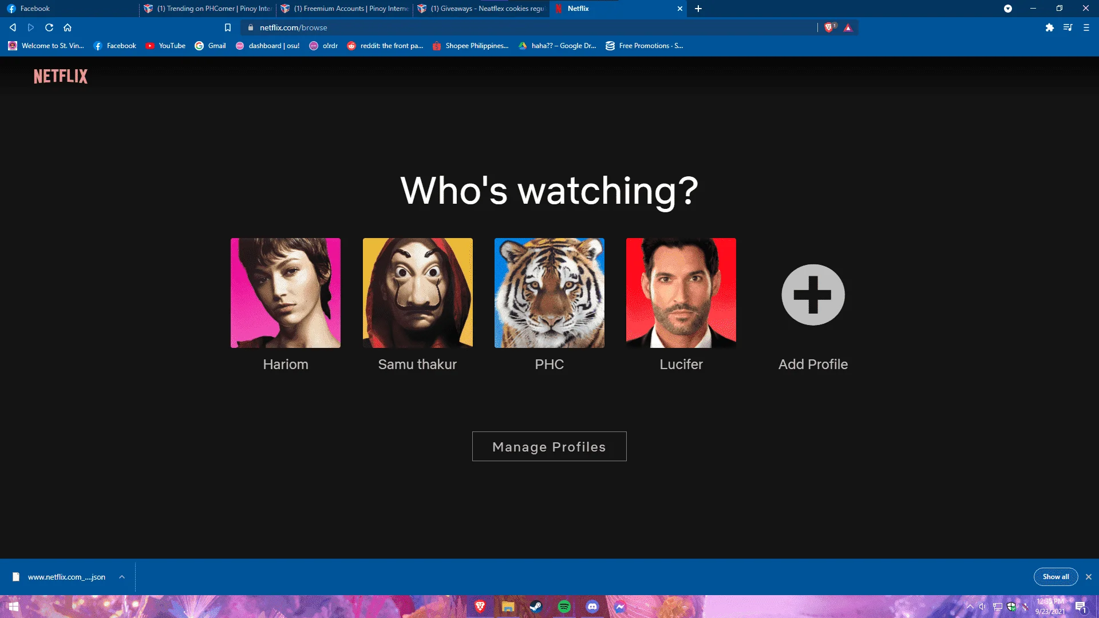Open the Brave Shields lion icon

829,27
